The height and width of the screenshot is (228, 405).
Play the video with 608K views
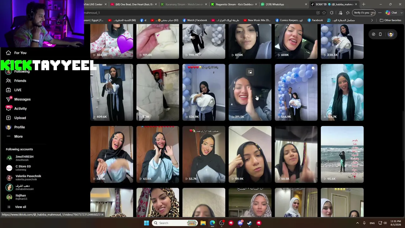[296, 41]
